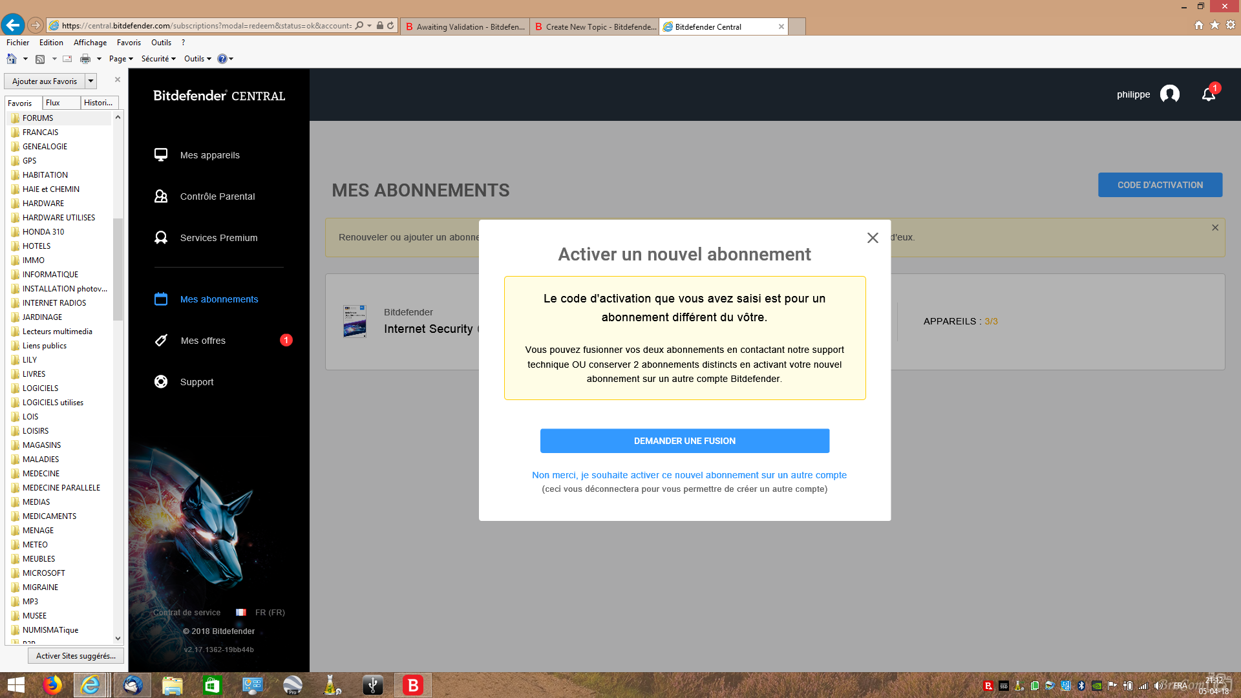Refresh the page in address bar
The image size is (1241, 698).
pos(390,25)
